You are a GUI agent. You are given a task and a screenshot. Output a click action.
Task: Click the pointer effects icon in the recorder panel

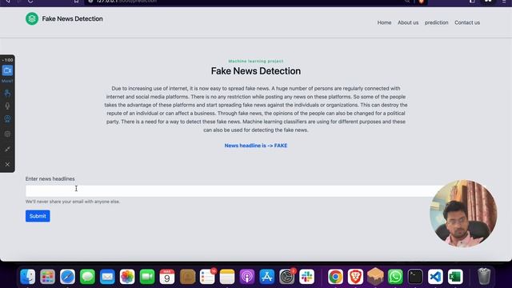pos(7,94)
